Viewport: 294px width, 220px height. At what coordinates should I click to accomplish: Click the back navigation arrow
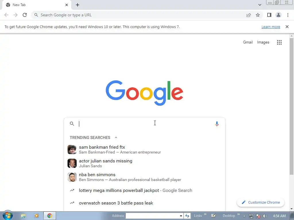(x=6, y=15)
